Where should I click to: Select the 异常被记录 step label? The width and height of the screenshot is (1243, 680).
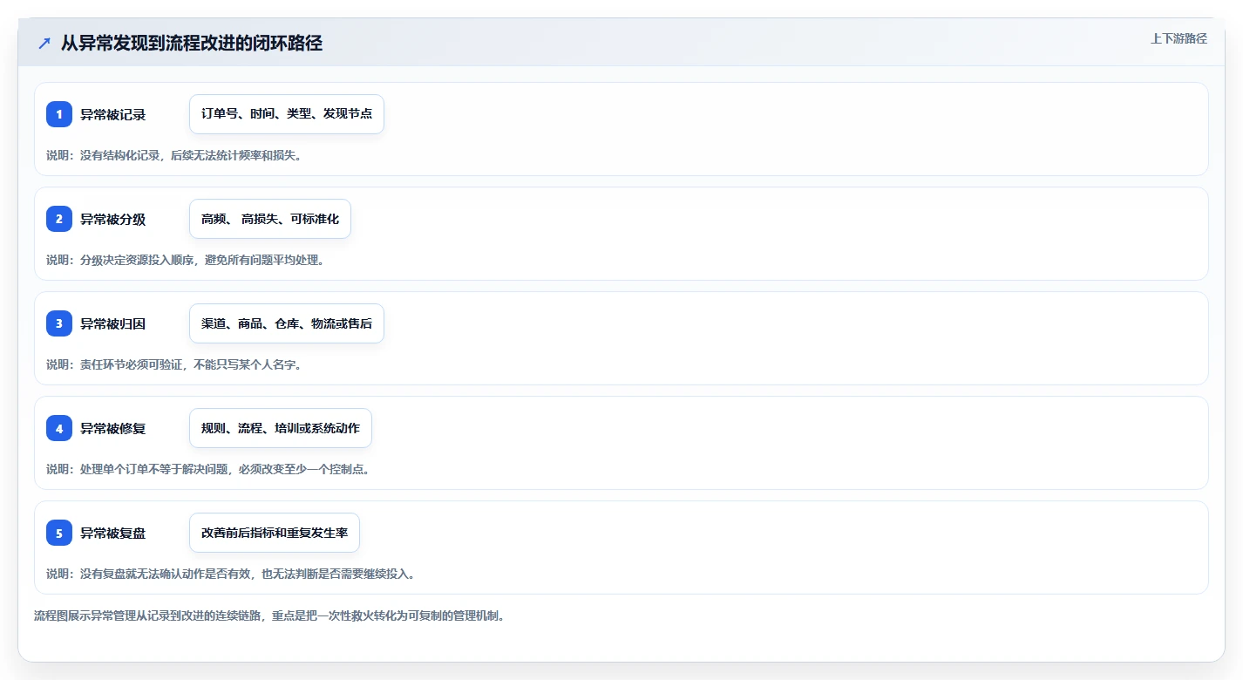coord(113,114)
